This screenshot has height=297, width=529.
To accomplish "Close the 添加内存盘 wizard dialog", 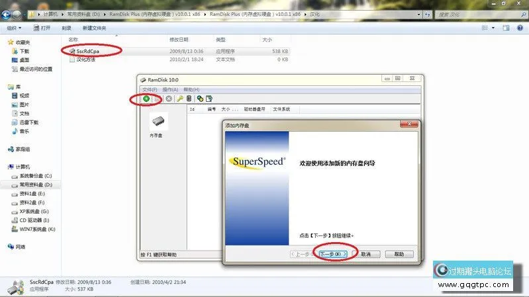I will pos(409,124).
